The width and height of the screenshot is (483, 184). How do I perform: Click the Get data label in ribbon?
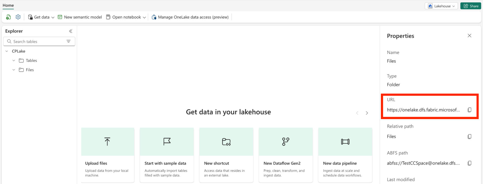click(42, 17)
